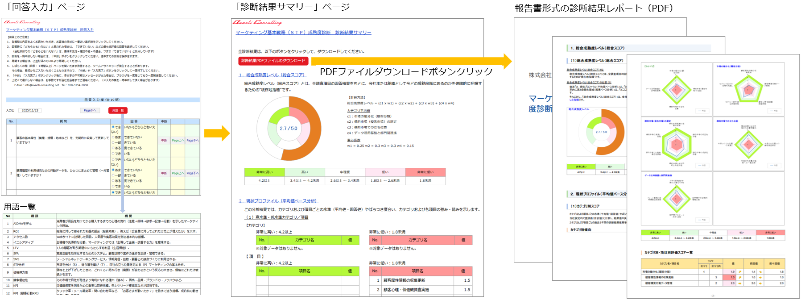801x300 pixels.
Task: Click Page下へ in question 2 row
Action: (193, 173)
